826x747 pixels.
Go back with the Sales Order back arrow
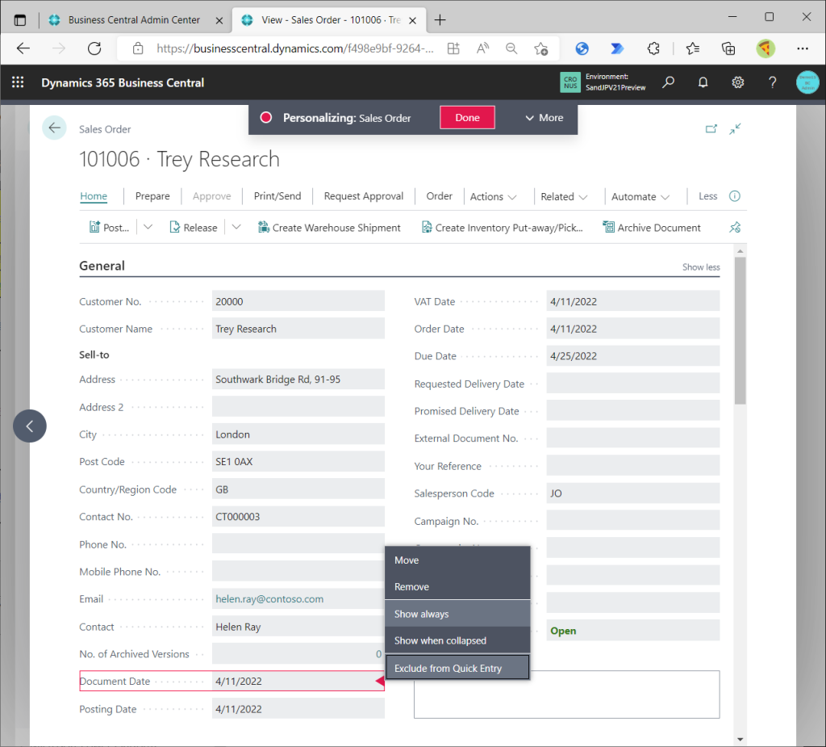54,128
